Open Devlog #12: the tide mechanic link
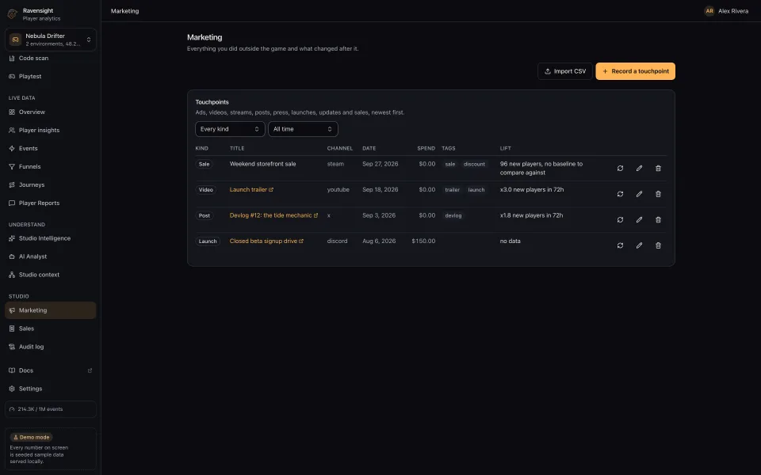 [x=273, y=215]
